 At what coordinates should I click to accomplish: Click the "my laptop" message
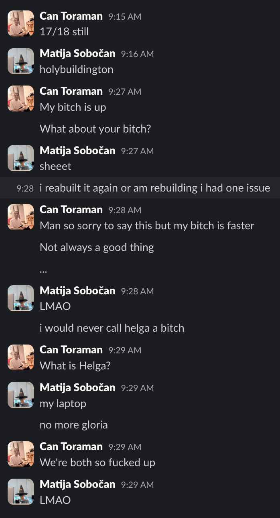click(63, 403)
